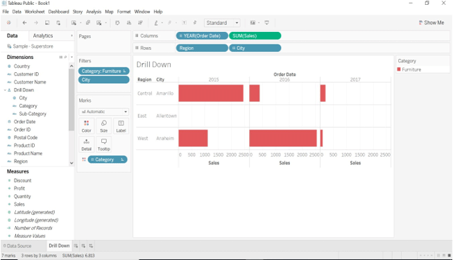This screenshot has height=260, width=453.
Task: Select the Amarillo 2015 sales bar
Action: coord(211,93)
